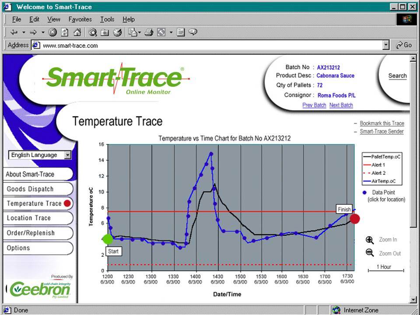Click the Windows logo throbber
Image resolution: width=420 pixels, height=315 pixels.
tap(406, 19)
